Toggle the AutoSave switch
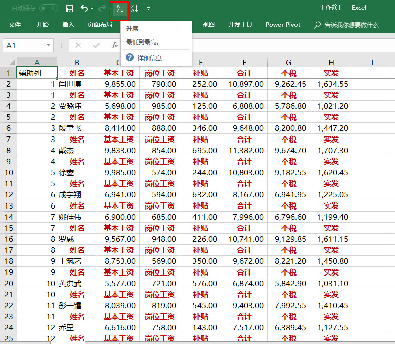Image resolution: width=395 pixels, height=344 pixels. pyautogui.click(x=49, y=8)
